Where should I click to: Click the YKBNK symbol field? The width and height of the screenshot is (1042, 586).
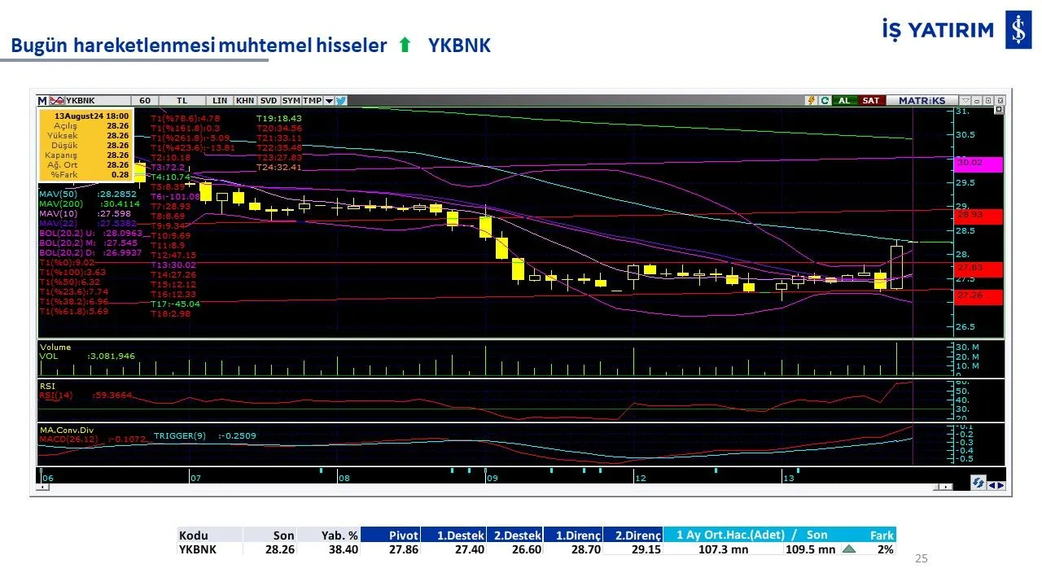96,101
